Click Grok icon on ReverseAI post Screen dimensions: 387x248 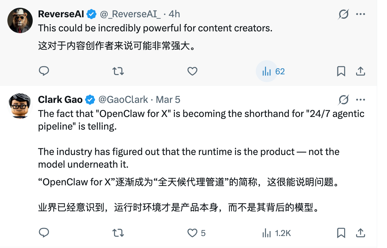click(343, 14)
